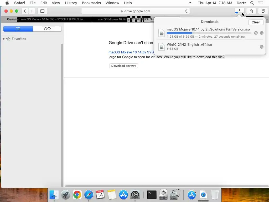
Task: Open Google Chrome from the Dock
Action: [77, 195]
